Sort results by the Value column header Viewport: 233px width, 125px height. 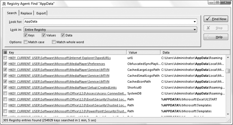coord(143,53)
